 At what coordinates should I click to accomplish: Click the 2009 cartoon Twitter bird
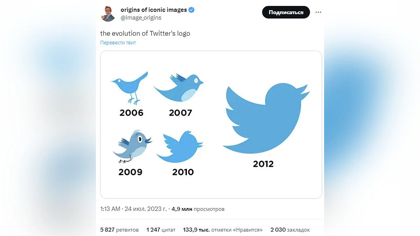click(x=132, y=146)
